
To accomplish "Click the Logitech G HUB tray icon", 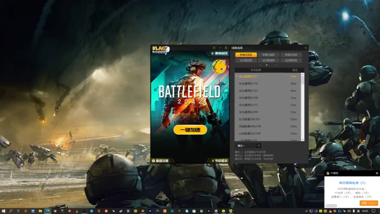I will pos(340,211).
